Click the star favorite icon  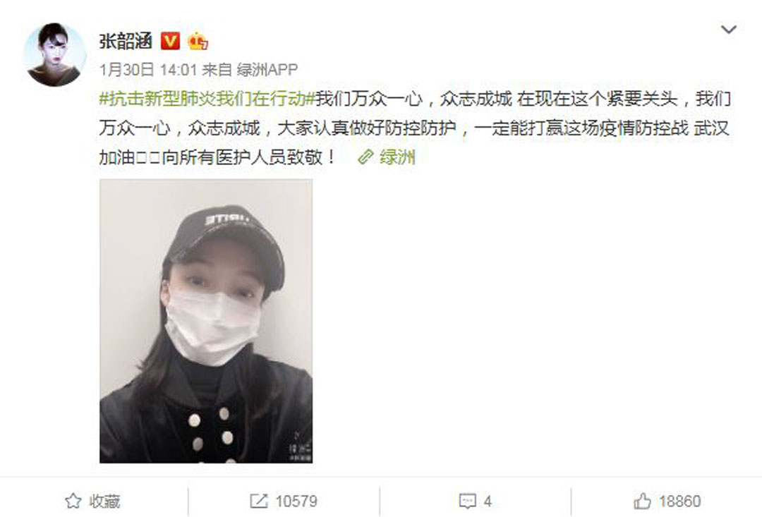point(73,501)
